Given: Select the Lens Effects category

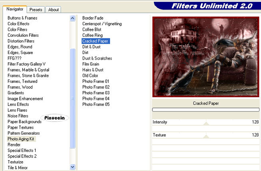Looking at the screenshot, I should point(18,104).
